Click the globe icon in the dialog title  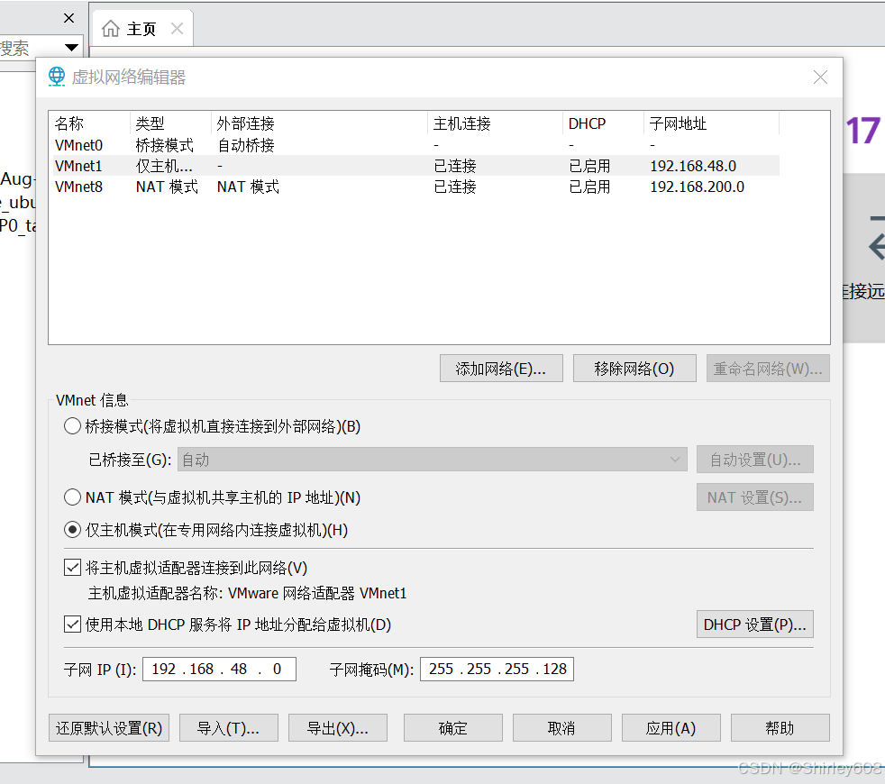[x=56, y=77]
